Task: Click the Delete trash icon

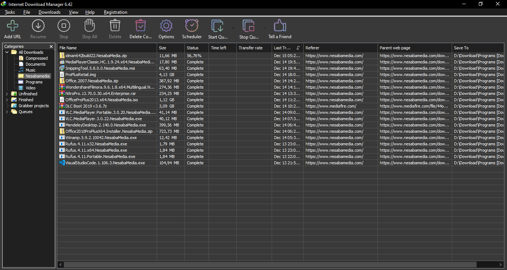Action: pos(115,26)
